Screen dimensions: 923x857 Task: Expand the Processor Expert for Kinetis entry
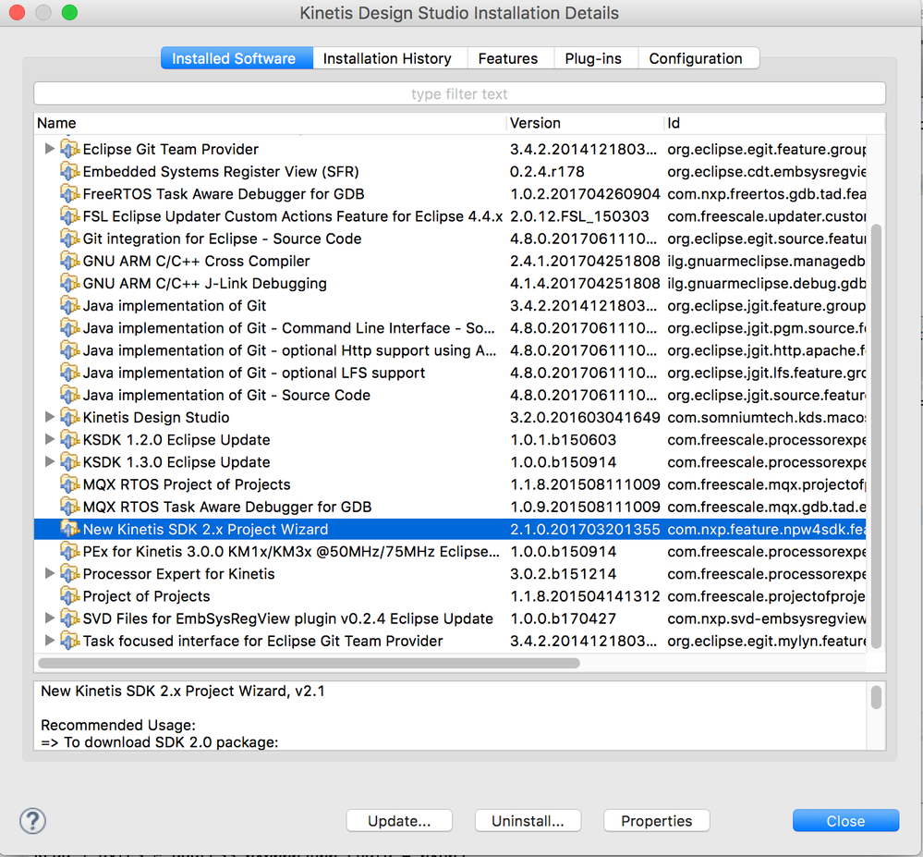click(50, 574)
